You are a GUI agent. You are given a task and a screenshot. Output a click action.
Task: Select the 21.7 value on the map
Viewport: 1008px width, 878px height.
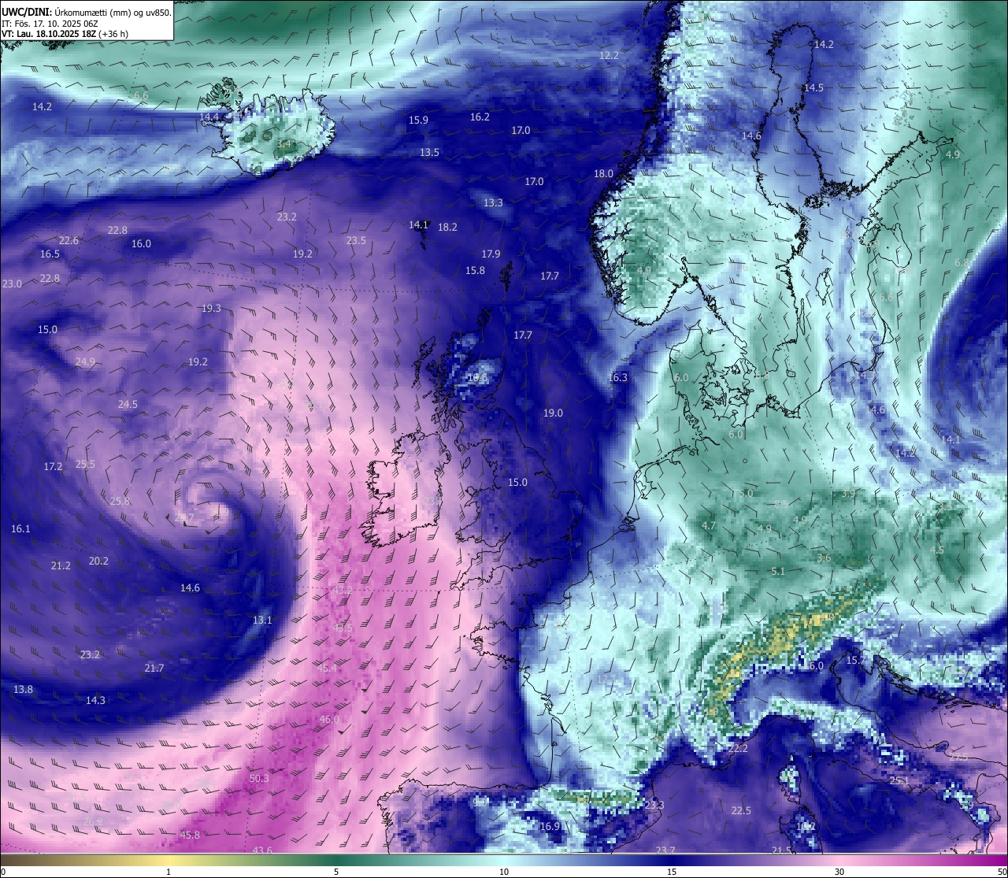[154, 669]
